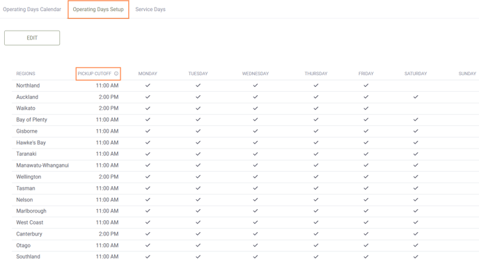The height and width of the screenshot is (264, 479).
Task: Click West Coast Wednesday checkmark
Action: (256, 222)
